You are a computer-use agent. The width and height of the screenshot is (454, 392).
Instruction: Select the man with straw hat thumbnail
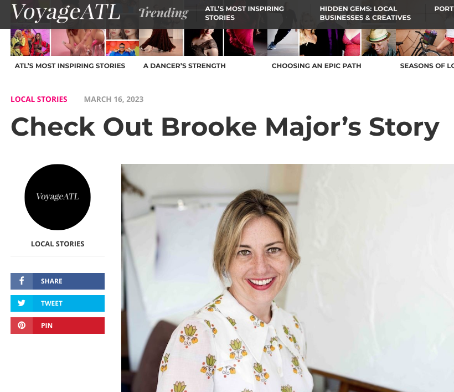pyautogui.click(x=379, y=42)
